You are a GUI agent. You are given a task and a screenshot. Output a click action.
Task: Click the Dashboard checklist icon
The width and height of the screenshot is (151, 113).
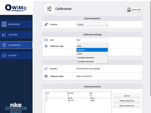tap(4, 24)
